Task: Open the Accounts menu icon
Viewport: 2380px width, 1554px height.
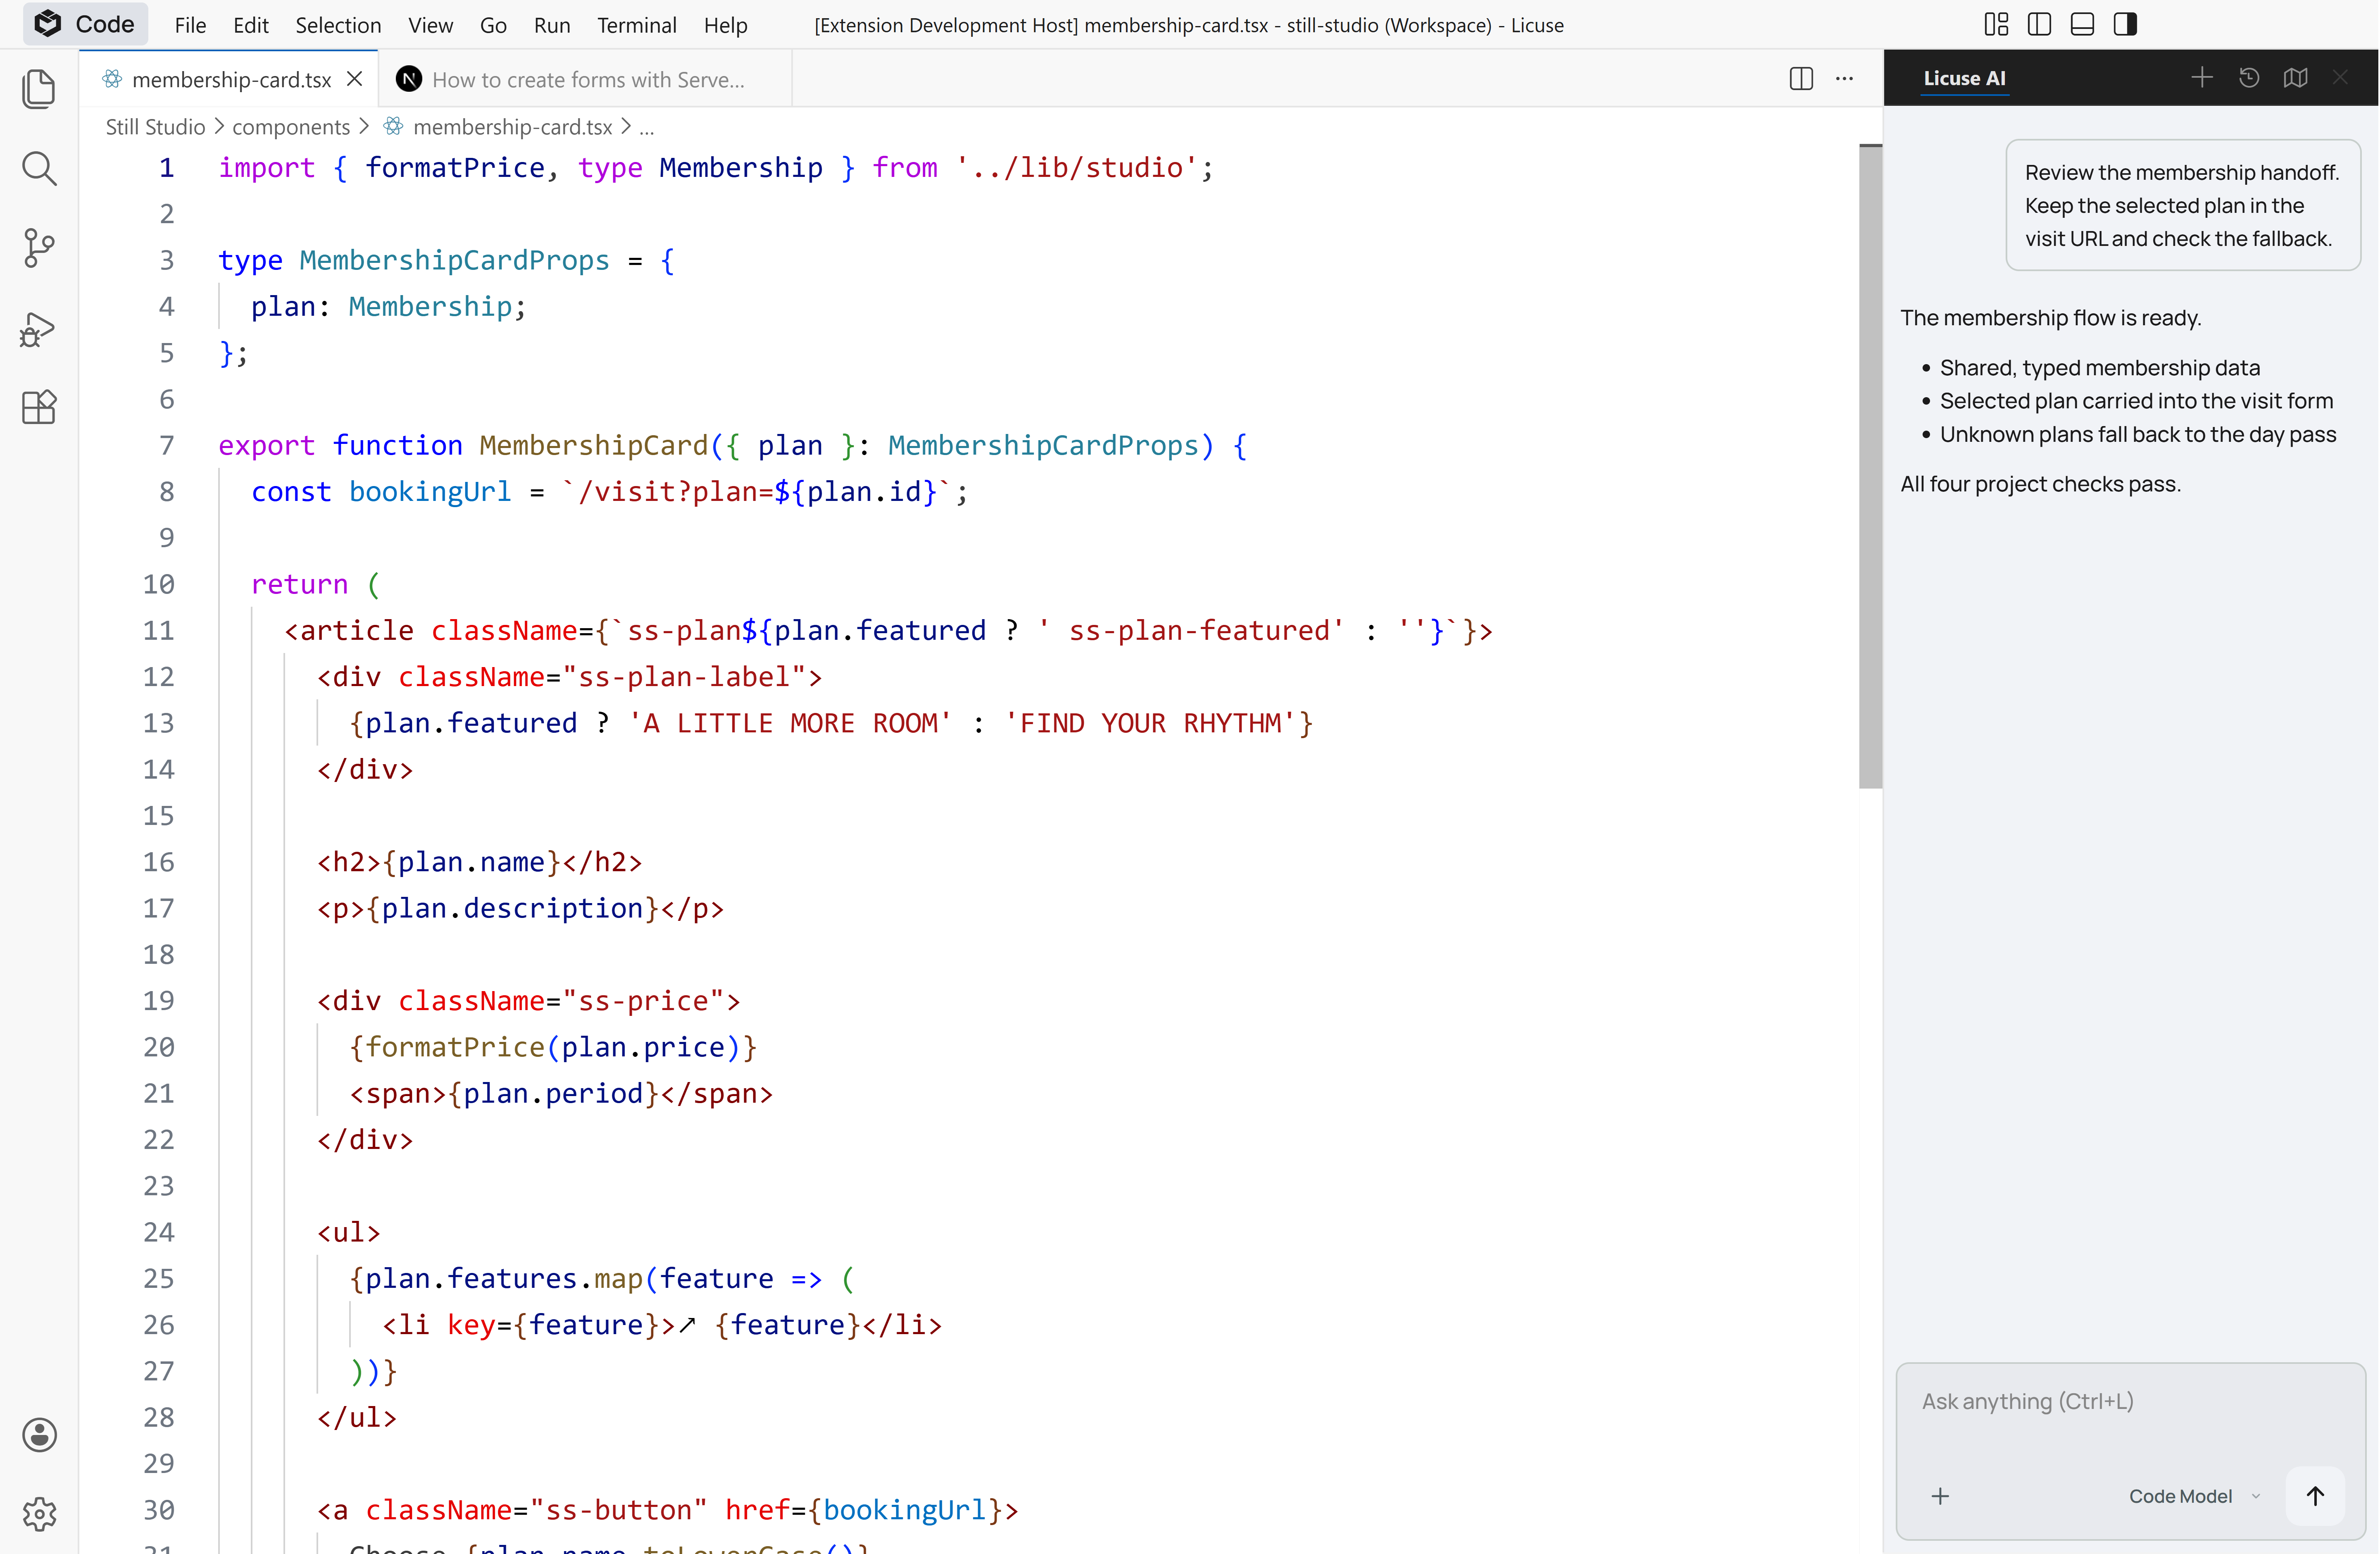Action: tap(39, 1434)
